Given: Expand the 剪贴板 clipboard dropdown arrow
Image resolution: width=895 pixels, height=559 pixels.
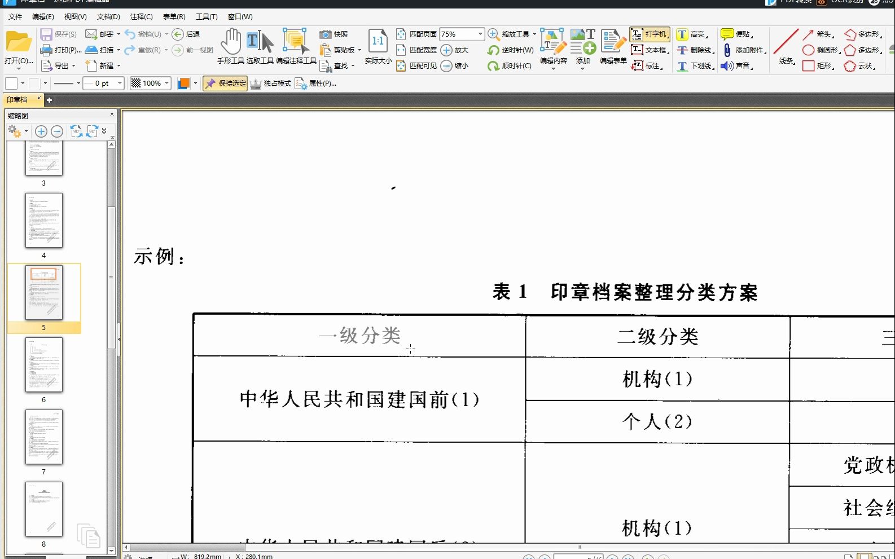Looking at the screenshot, I should point(359,50).
